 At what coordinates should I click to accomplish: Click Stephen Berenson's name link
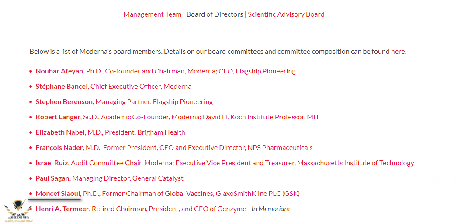click(64, 102)
